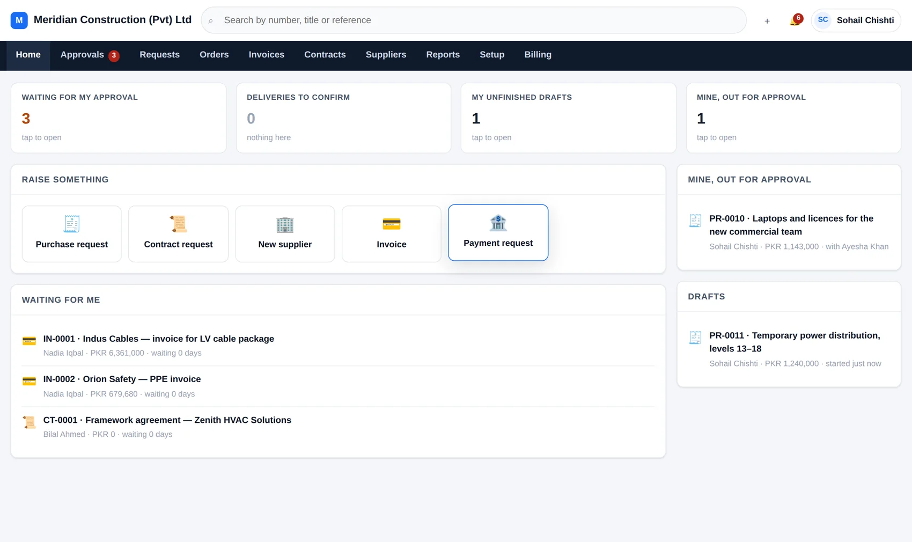This screenshot has height=542, width=912.
Task: Click the Purchase request button label
Action: click(72, 245)
